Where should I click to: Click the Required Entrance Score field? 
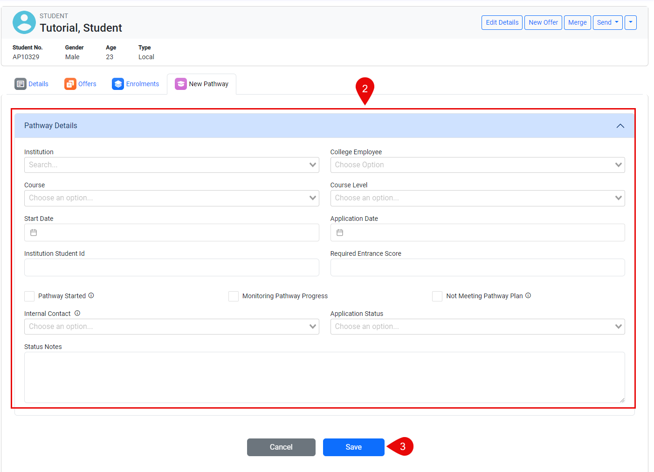point(477,267)
